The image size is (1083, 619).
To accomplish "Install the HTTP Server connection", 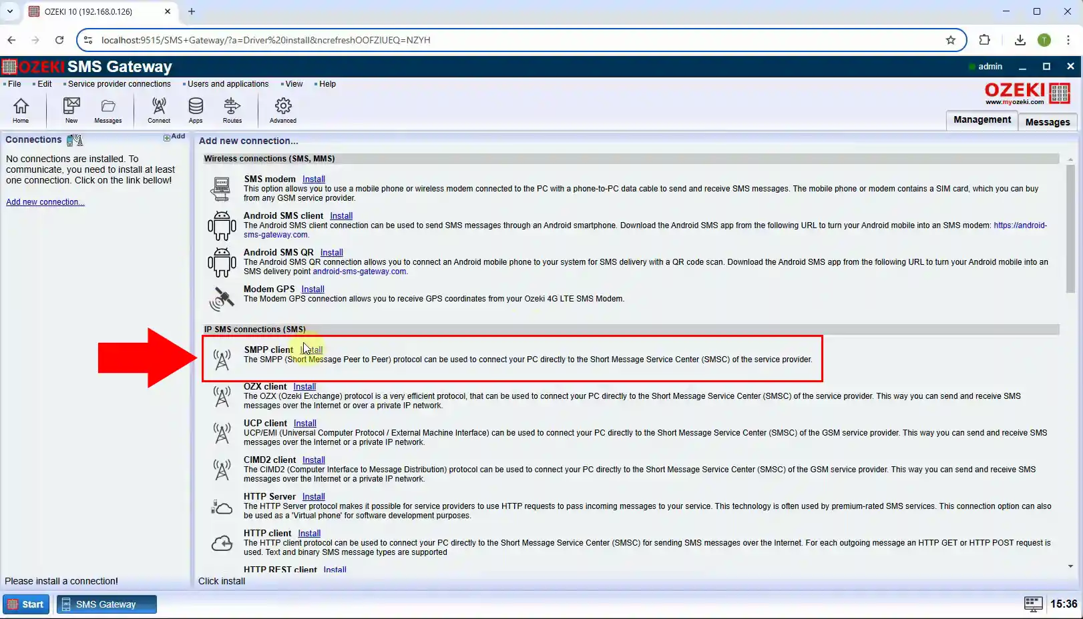I will pos(314,497).
